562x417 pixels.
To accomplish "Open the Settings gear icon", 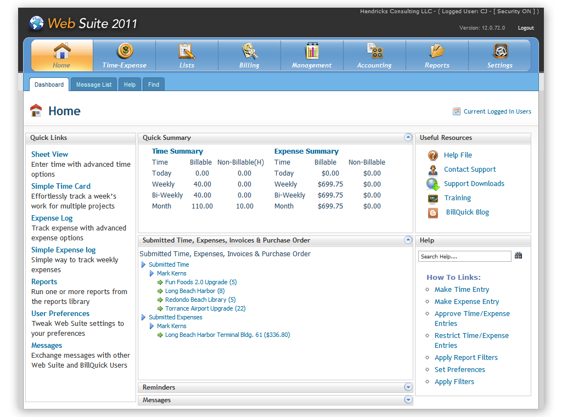I will [x=500, y=52].
